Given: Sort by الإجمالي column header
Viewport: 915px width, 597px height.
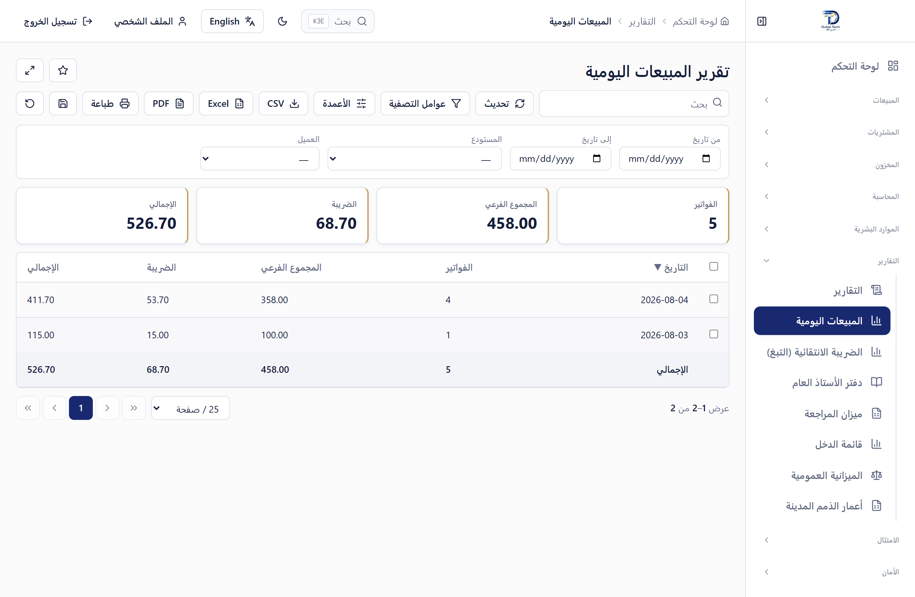Looking at the screenshot, I should coord(43,267).
